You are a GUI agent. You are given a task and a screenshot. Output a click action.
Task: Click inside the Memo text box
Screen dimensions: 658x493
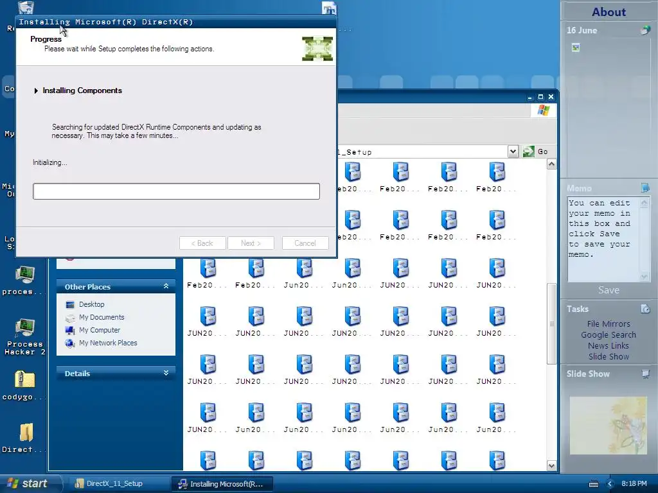(603, 239)
